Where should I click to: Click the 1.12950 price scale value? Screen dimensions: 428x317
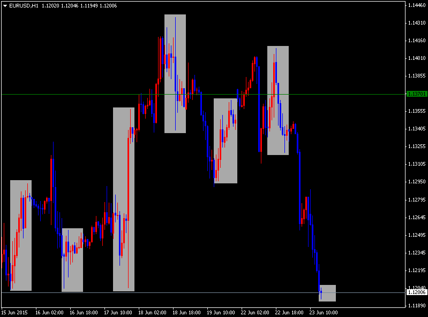(417, 182)
